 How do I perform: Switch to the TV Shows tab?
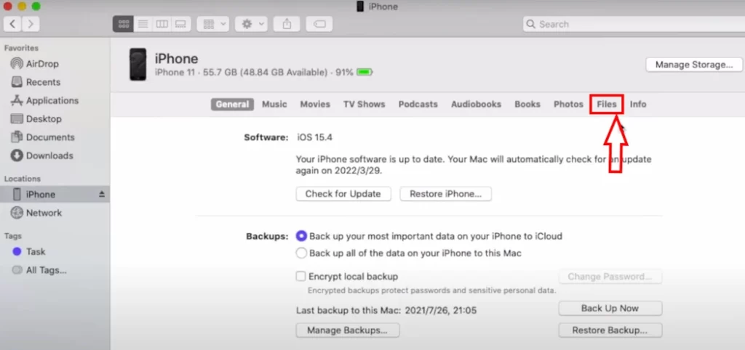(x=364, y=105)
